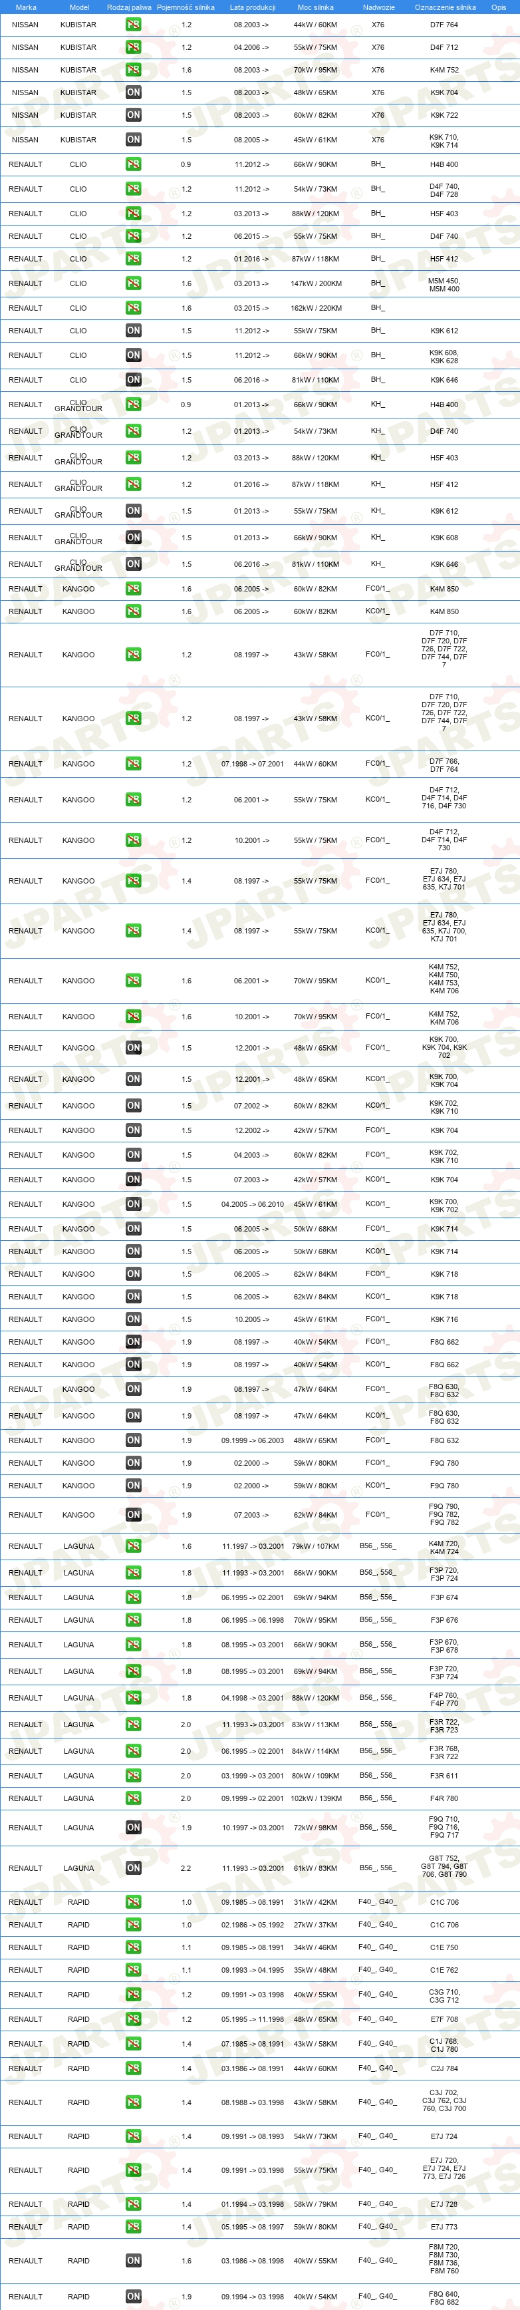Click the diesel ON icon in the Clio K9K 608, K9K 628 row

[133, 355]
